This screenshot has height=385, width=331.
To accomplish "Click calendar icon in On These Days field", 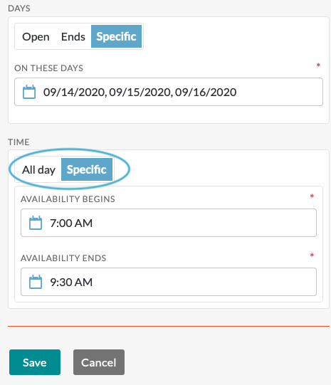I will 29,92.
